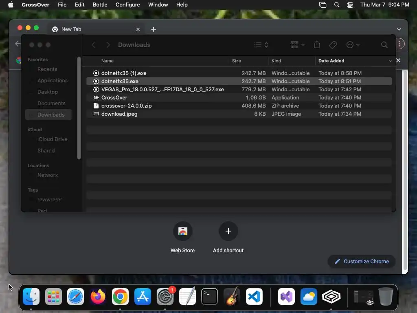Open Control Center in the menu bar
The width and height of the screenshot is (417, 313).
(x=350, y=5)
